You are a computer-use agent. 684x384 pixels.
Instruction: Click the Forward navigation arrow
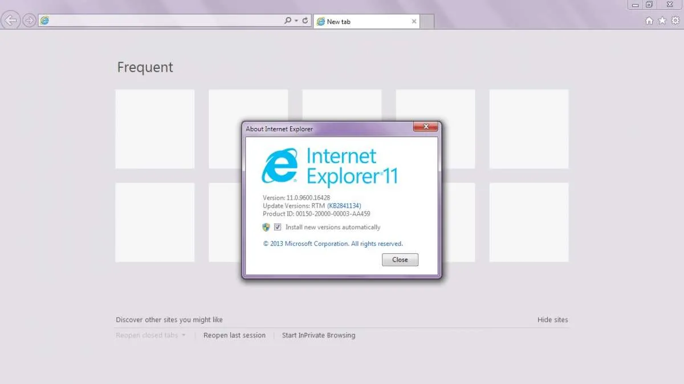click(x=29, y=20)
